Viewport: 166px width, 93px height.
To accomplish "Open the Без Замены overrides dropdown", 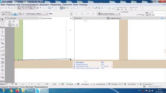I will 138,84.
